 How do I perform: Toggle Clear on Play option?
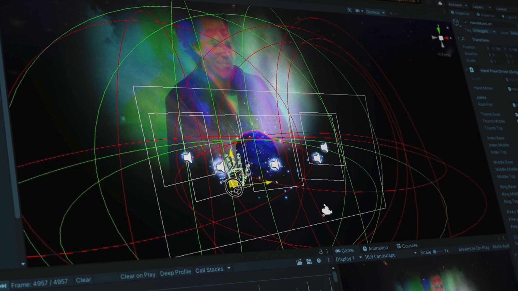[x=138, y=276]
